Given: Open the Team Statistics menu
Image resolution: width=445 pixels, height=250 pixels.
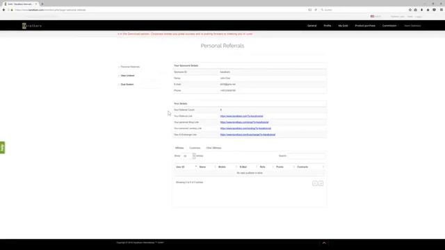Looking at the screenshot, I should 412,26.
